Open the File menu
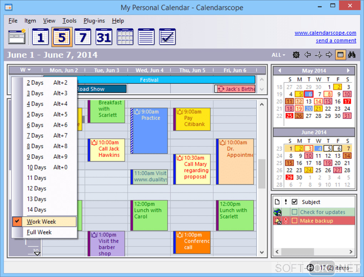364x277 pixels. [13, 21]
